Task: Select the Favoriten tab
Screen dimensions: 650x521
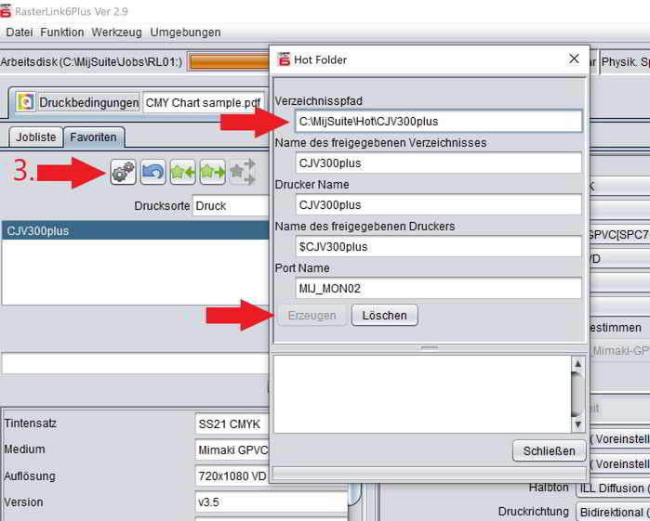Action: [94, 137]
